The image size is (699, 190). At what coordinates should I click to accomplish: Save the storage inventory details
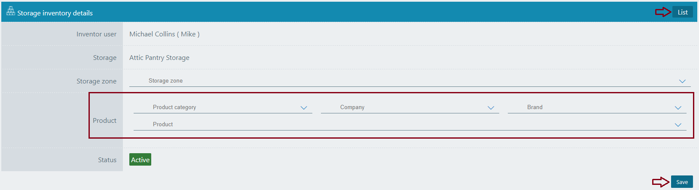coord(682,182)
